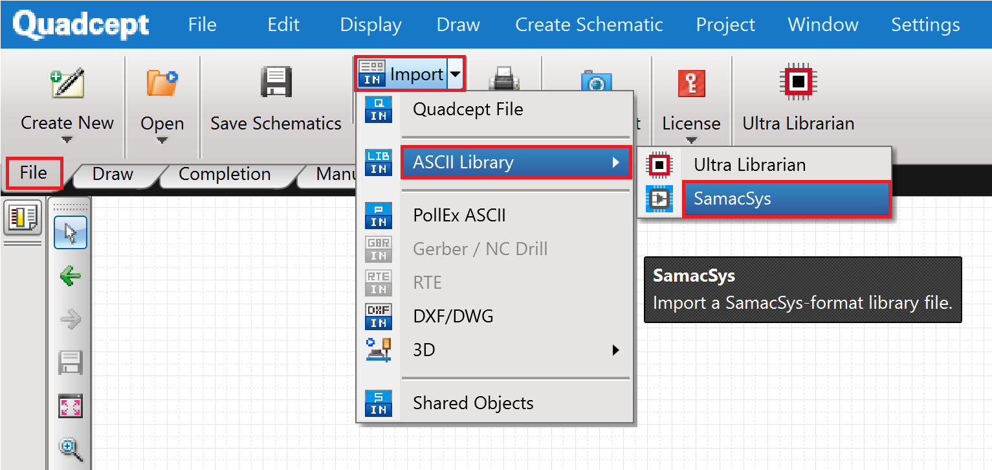This screenshot has width=992, height=470.
Task: Select the DXF/DWG import icon
Action: 379,316
